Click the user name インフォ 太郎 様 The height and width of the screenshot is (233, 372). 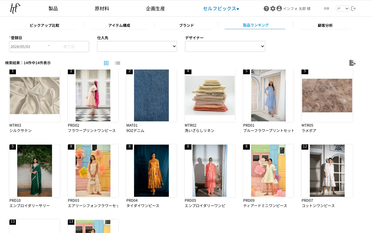[x=297, y=9]
